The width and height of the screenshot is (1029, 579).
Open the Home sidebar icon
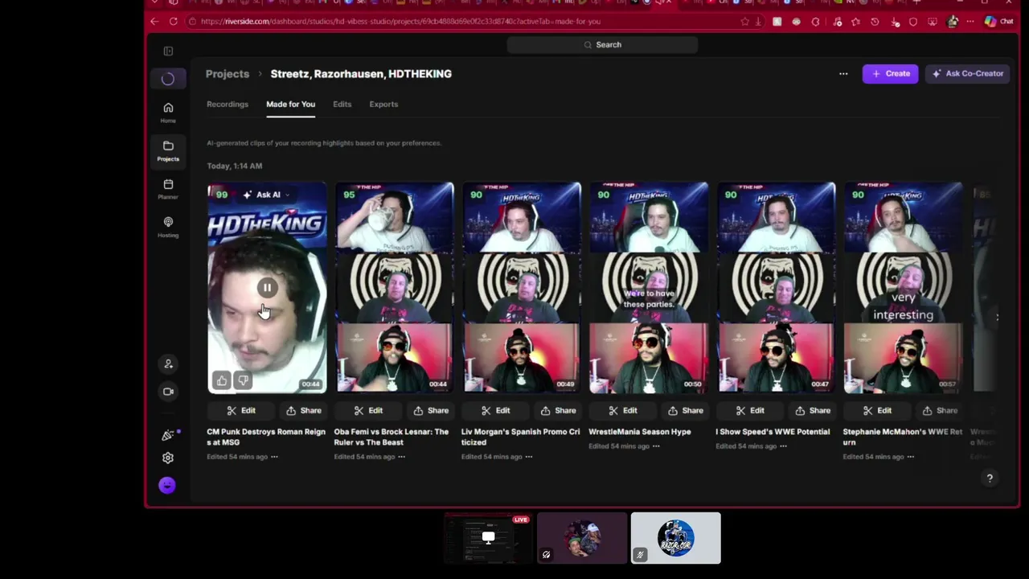pyautogui.click(x=168, y=112)
